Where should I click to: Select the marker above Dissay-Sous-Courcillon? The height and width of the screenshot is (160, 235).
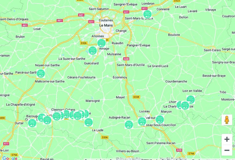tap(160, 119)
